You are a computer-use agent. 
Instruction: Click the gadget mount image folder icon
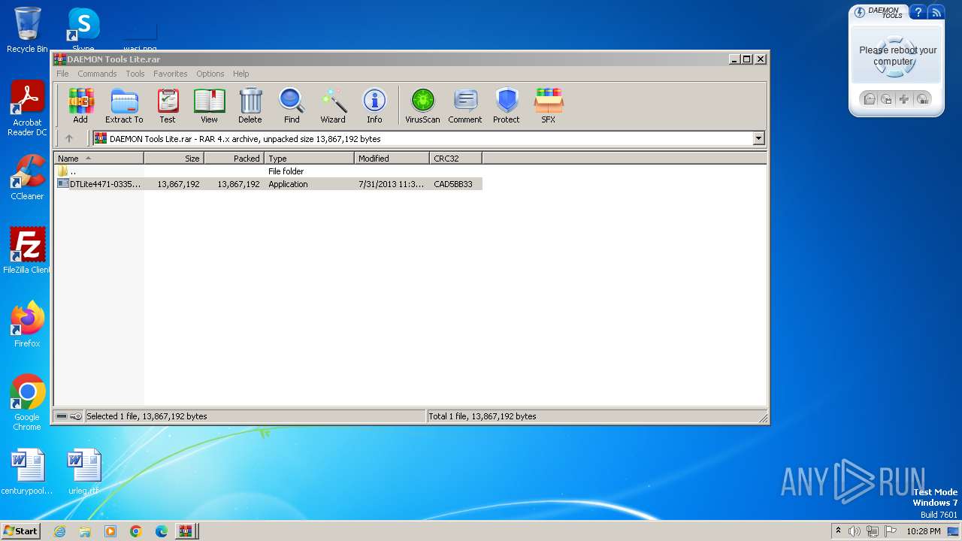click(869, 99)
